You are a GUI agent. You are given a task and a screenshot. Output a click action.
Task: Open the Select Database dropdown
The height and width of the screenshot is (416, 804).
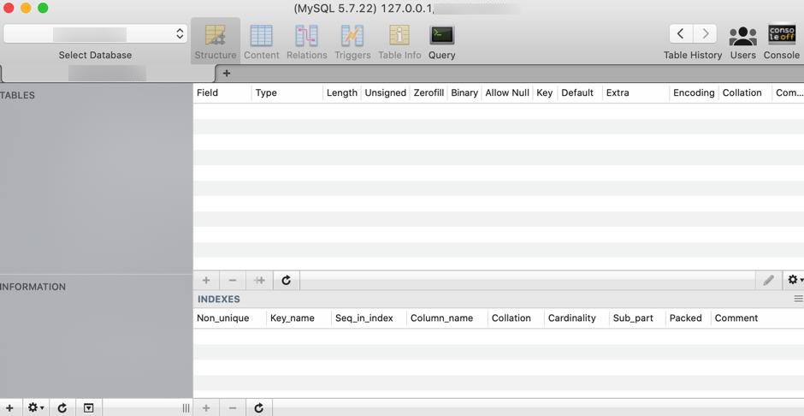tap(96, 34)
